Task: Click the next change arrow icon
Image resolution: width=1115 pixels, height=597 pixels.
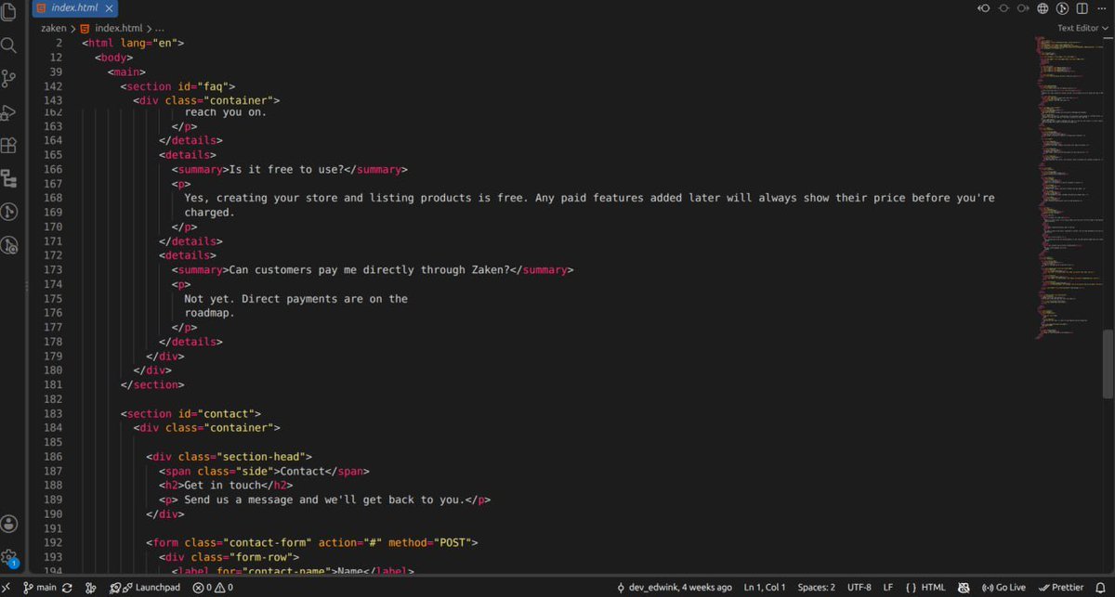Action: 1023,8
